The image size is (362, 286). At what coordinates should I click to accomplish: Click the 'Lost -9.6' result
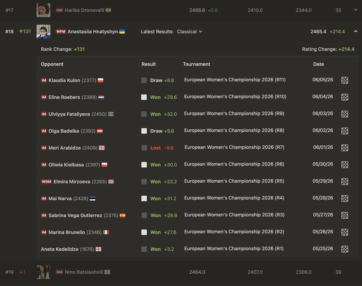pyautogui.click(x=162, y=148)
